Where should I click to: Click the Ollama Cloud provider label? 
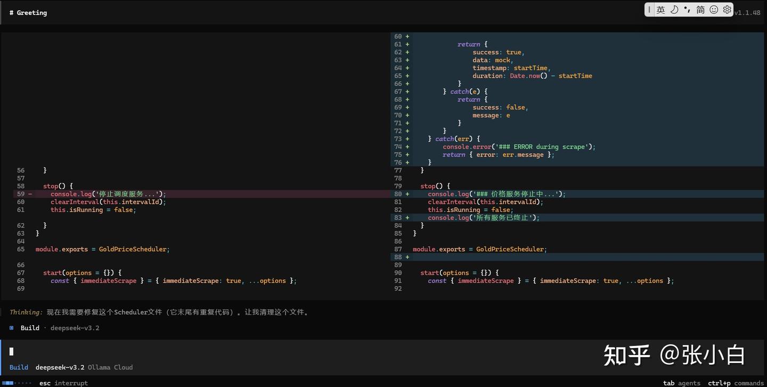coord(110,367)
